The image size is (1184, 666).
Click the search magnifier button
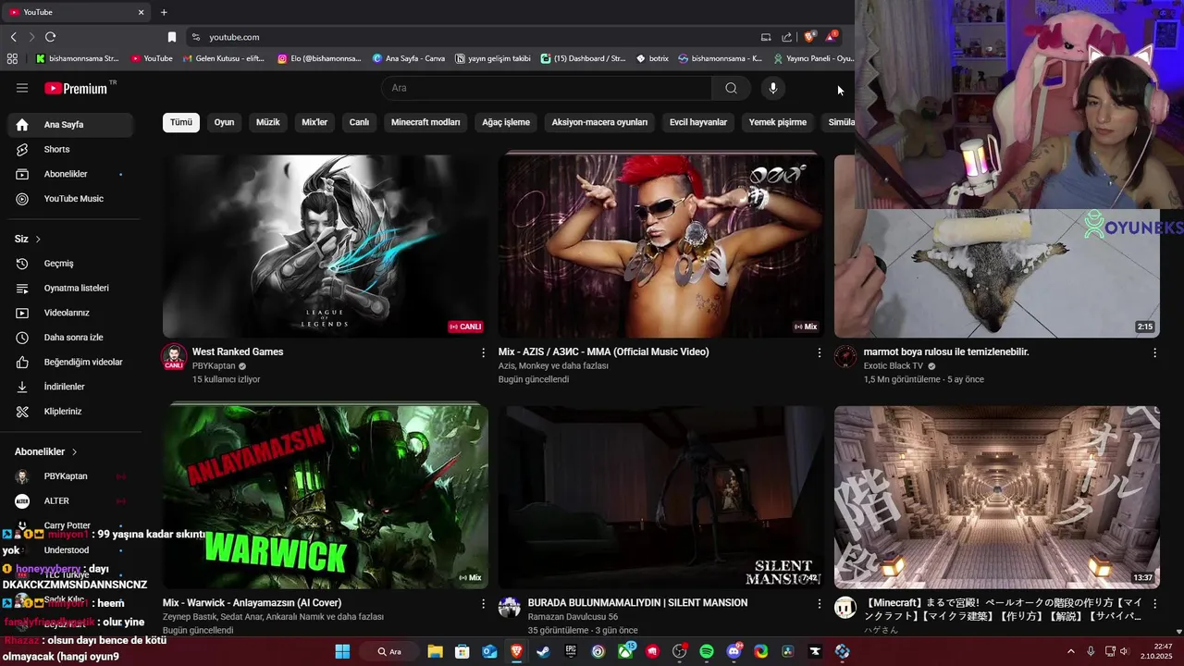[x=731, y=88]
